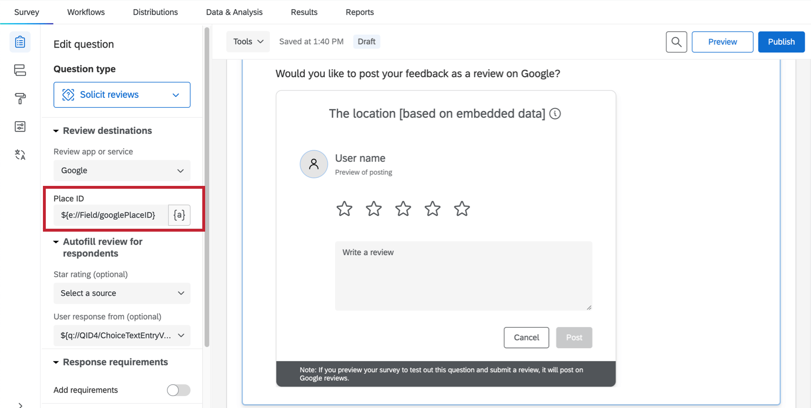Click the piped text {a} button
811x408 pixels.
point(179,215)
